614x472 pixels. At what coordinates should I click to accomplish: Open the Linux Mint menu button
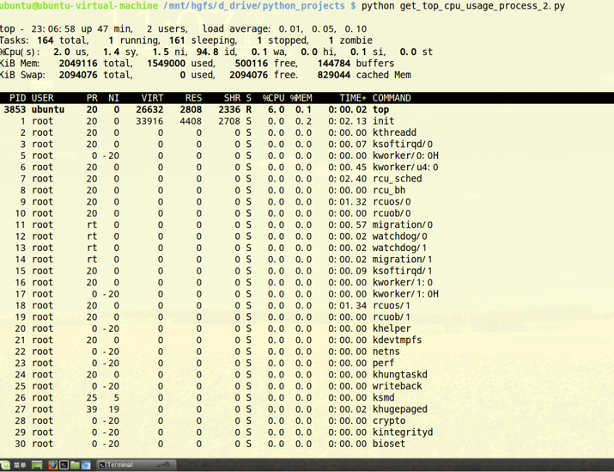click(14, 465)
